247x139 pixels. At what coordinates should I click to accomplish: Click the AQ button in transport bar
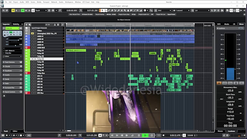tap(29, 135)
